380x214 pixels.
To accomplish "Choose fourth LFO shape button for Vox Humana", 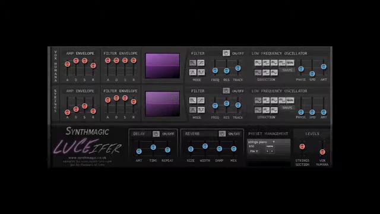I will pyautogui.click(x=282, y=63).
